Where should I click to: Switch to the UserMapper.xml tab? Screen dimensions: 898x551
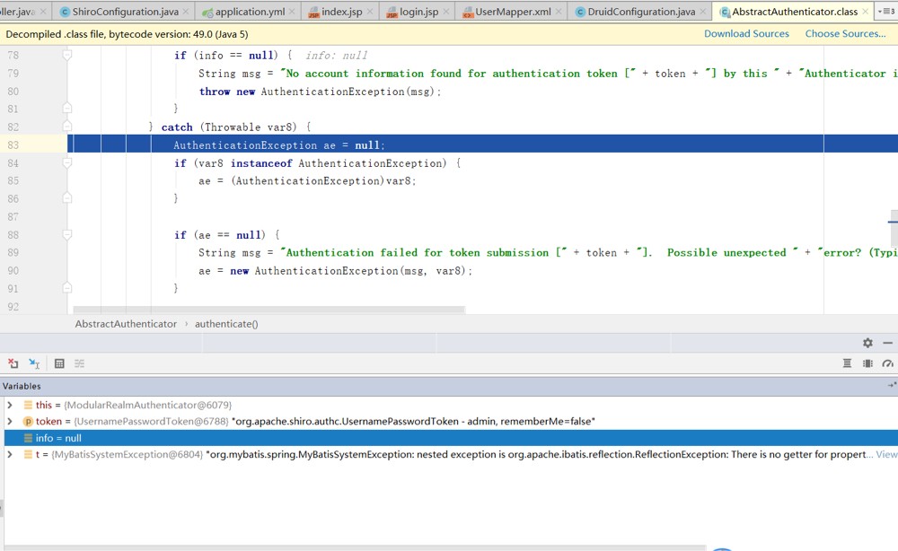512,12
